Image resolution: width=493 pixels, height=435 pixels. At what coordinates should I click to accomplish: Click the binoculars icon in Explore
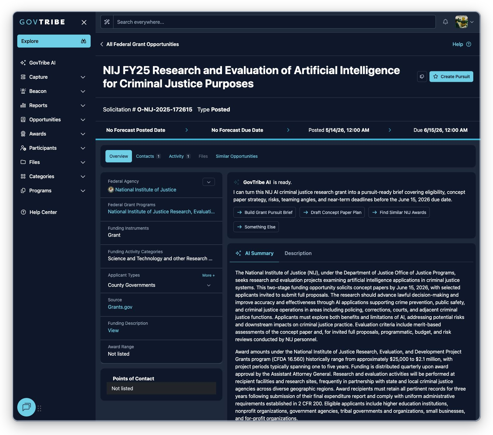click(84, 41)
